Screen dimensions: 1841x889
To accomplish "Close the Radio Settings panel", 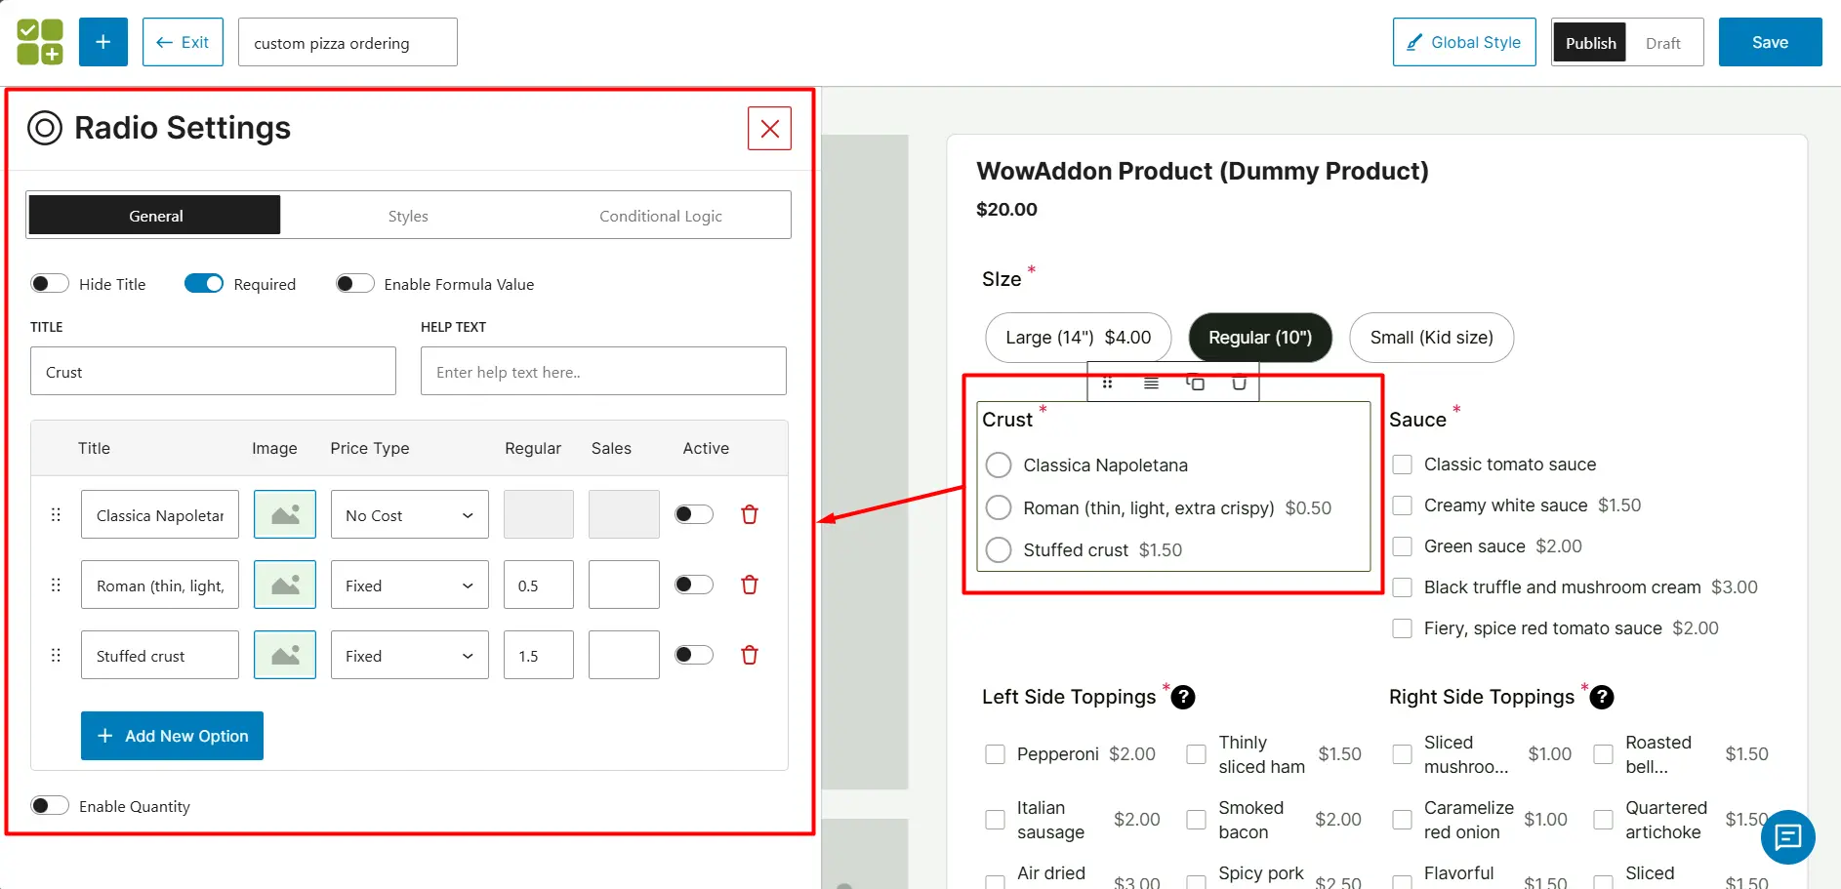I will pos(769,128).
